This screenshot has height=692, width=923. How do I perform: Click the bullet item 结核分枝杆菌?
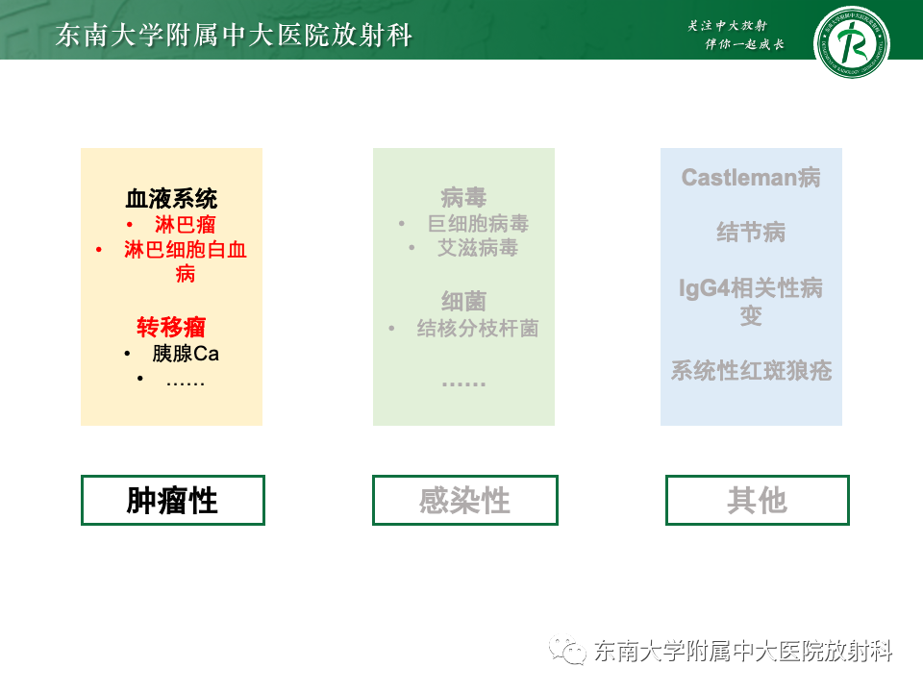click(x=478, y=328)
